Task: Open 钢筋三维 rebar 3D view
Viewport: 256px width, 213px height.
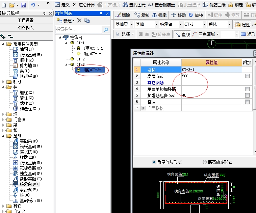Action: [x=214, y=5]
